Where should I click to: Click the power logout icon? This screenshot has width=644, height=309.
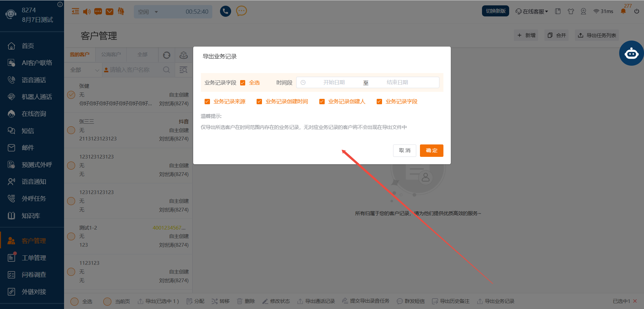637,11
